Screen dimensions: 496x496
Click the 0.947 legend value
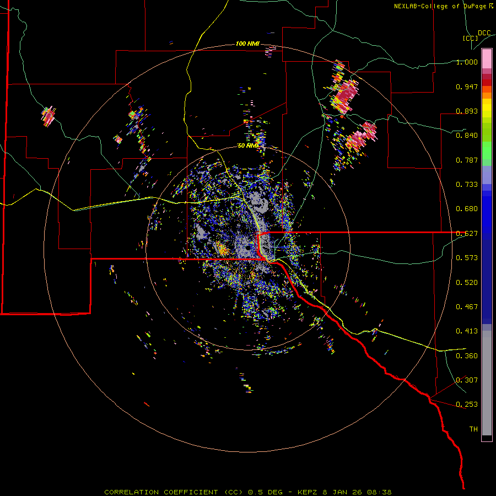(467, 87)
